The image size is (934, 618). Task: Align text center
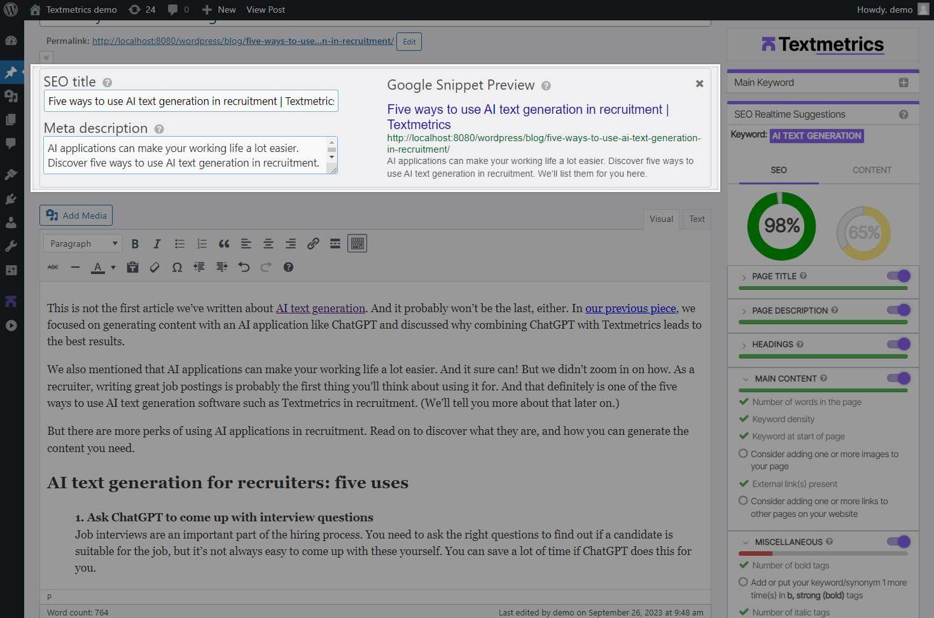pyautogui.click(x=268, y=244)
